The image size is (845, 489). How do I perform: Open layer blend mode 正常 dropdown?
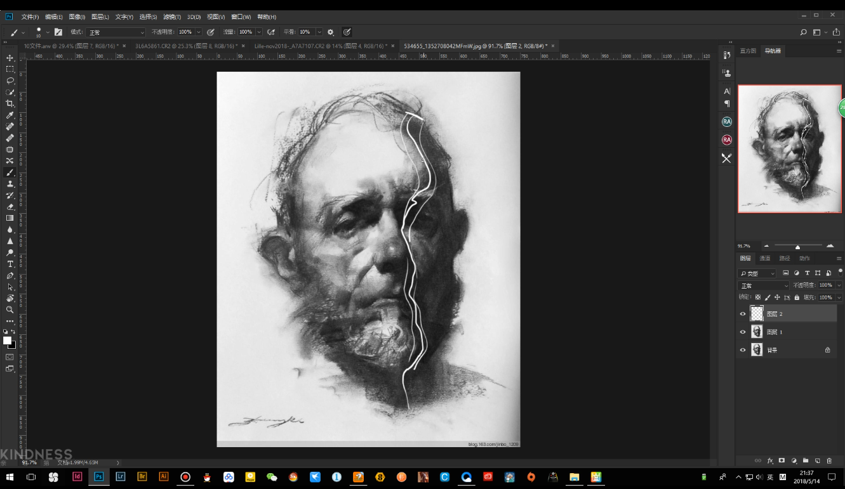click(x=763, y=285)
